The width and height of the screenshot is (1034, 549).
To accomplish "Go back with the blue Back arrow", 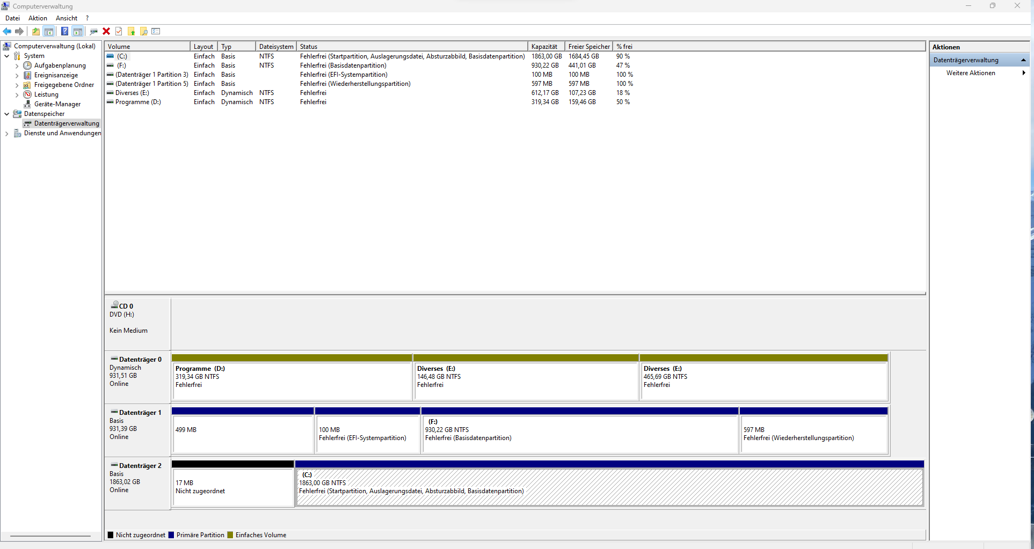I will click(7, 32).
